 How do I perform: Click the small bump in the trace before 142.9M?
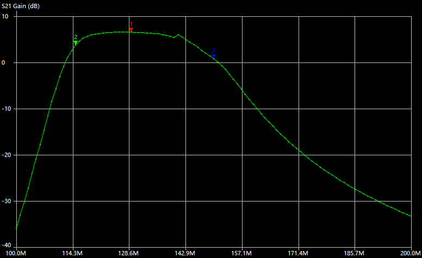click(178, 35)
